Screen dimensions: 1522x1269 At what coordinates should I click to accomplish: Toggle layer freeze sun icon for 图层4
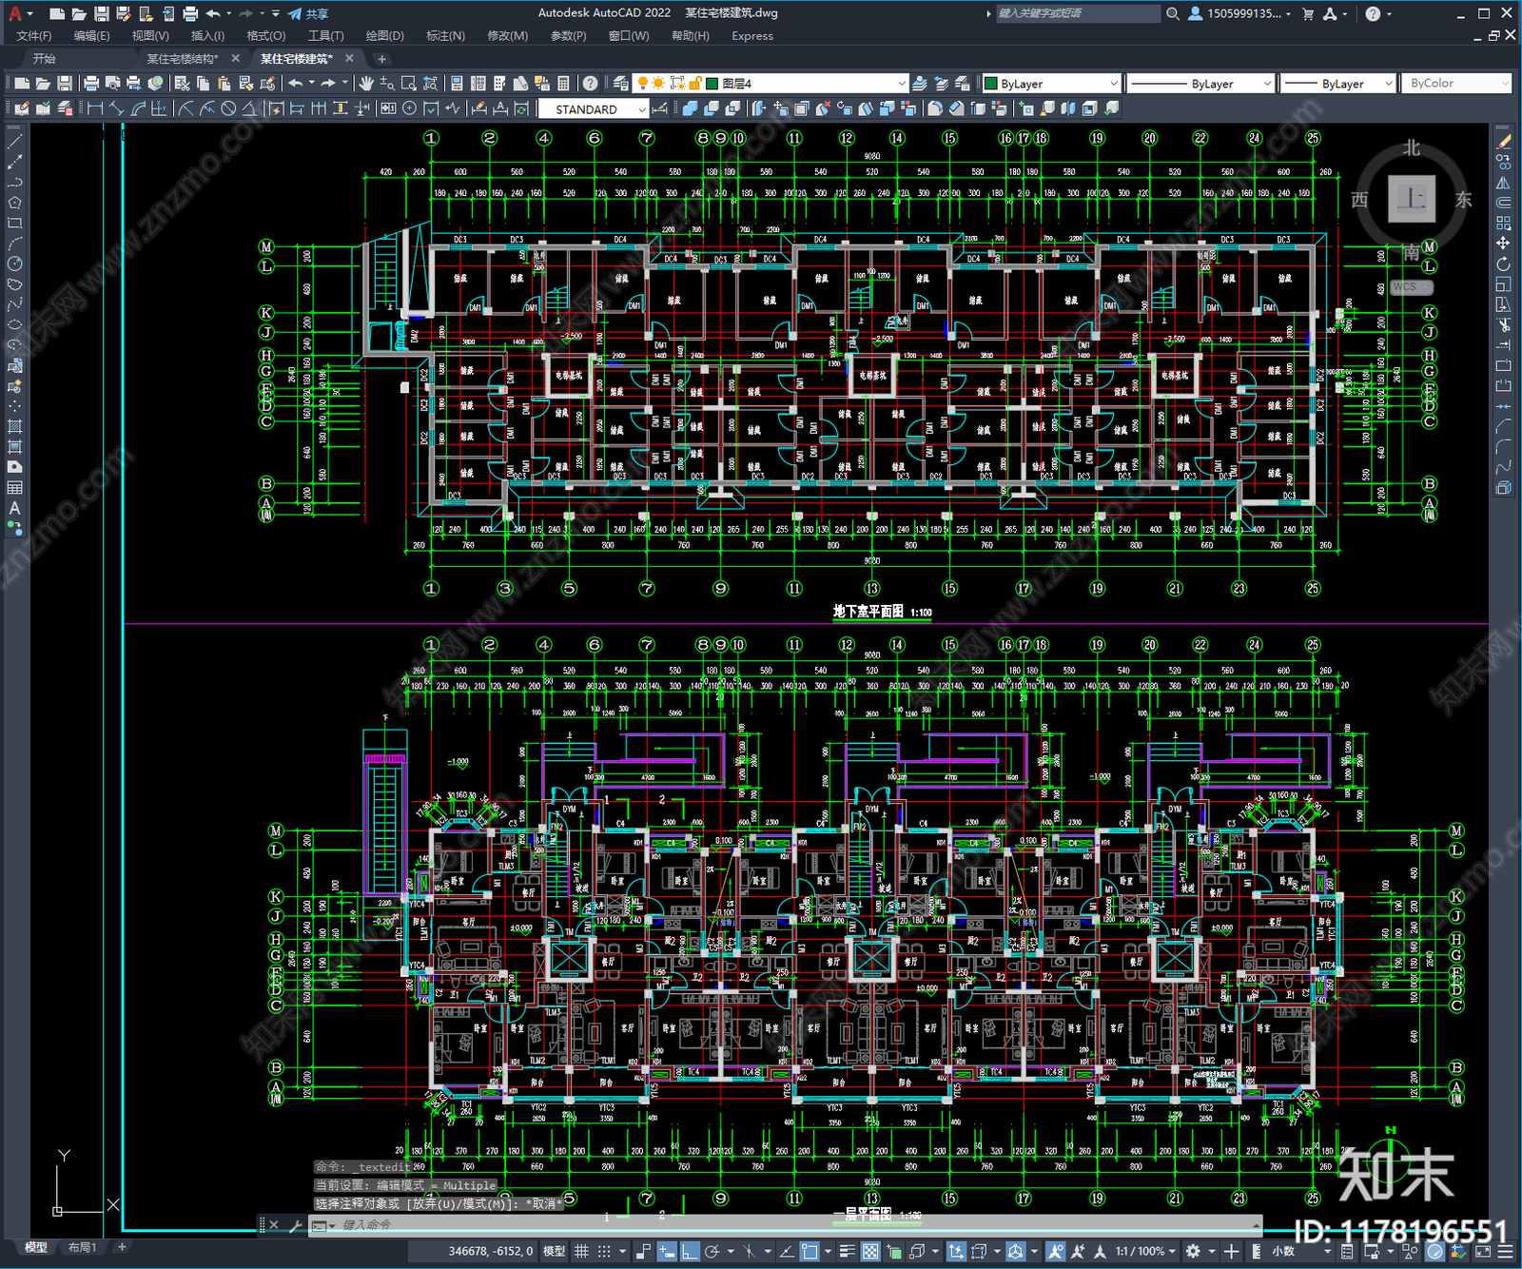tap(658, 84)
